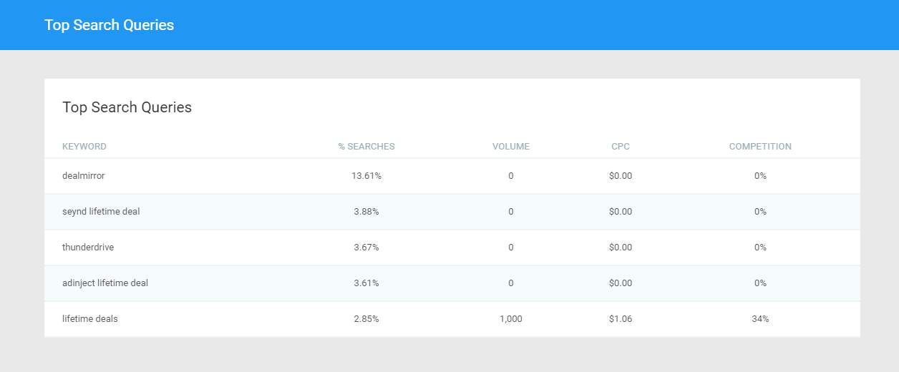Click the thunderdrive keyword

click(88, 248)
